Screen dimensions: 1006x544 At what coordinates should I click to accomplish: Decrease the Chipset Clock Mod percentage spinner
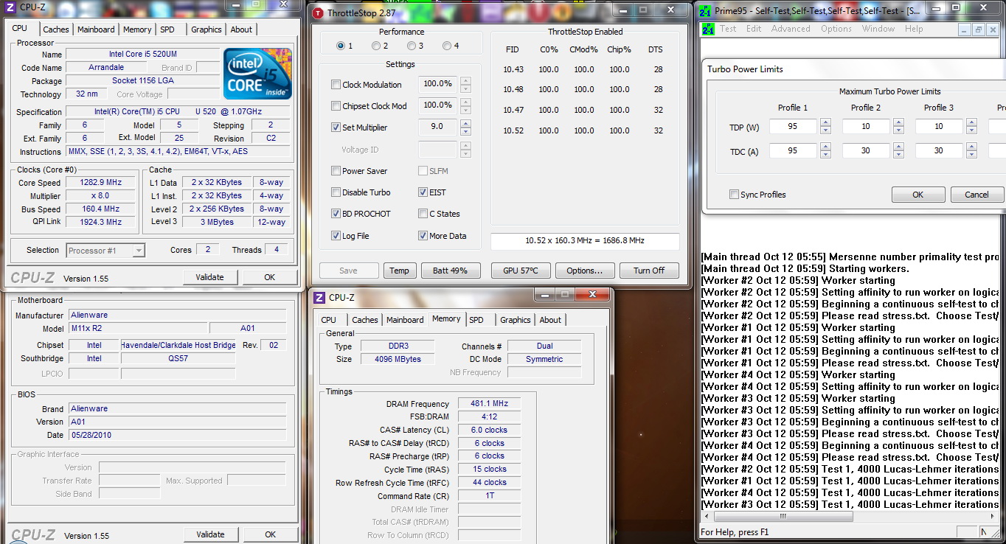pyautogui.click(x=465, y=110)
